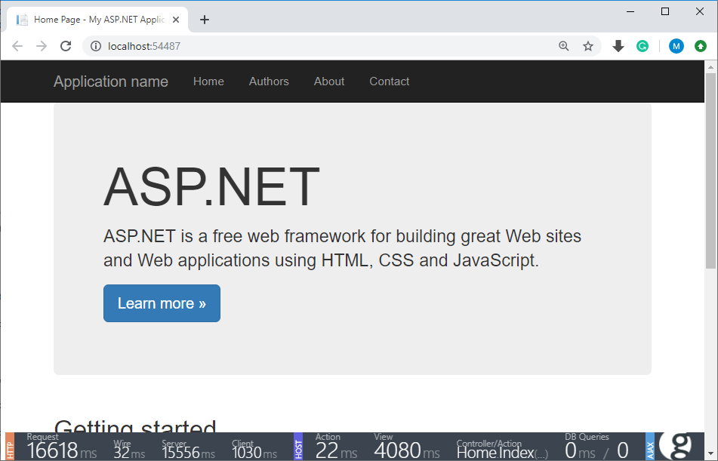718x461 pixels.
Task: Open Glimpse panel via the g logo
Action: point(676,446)
